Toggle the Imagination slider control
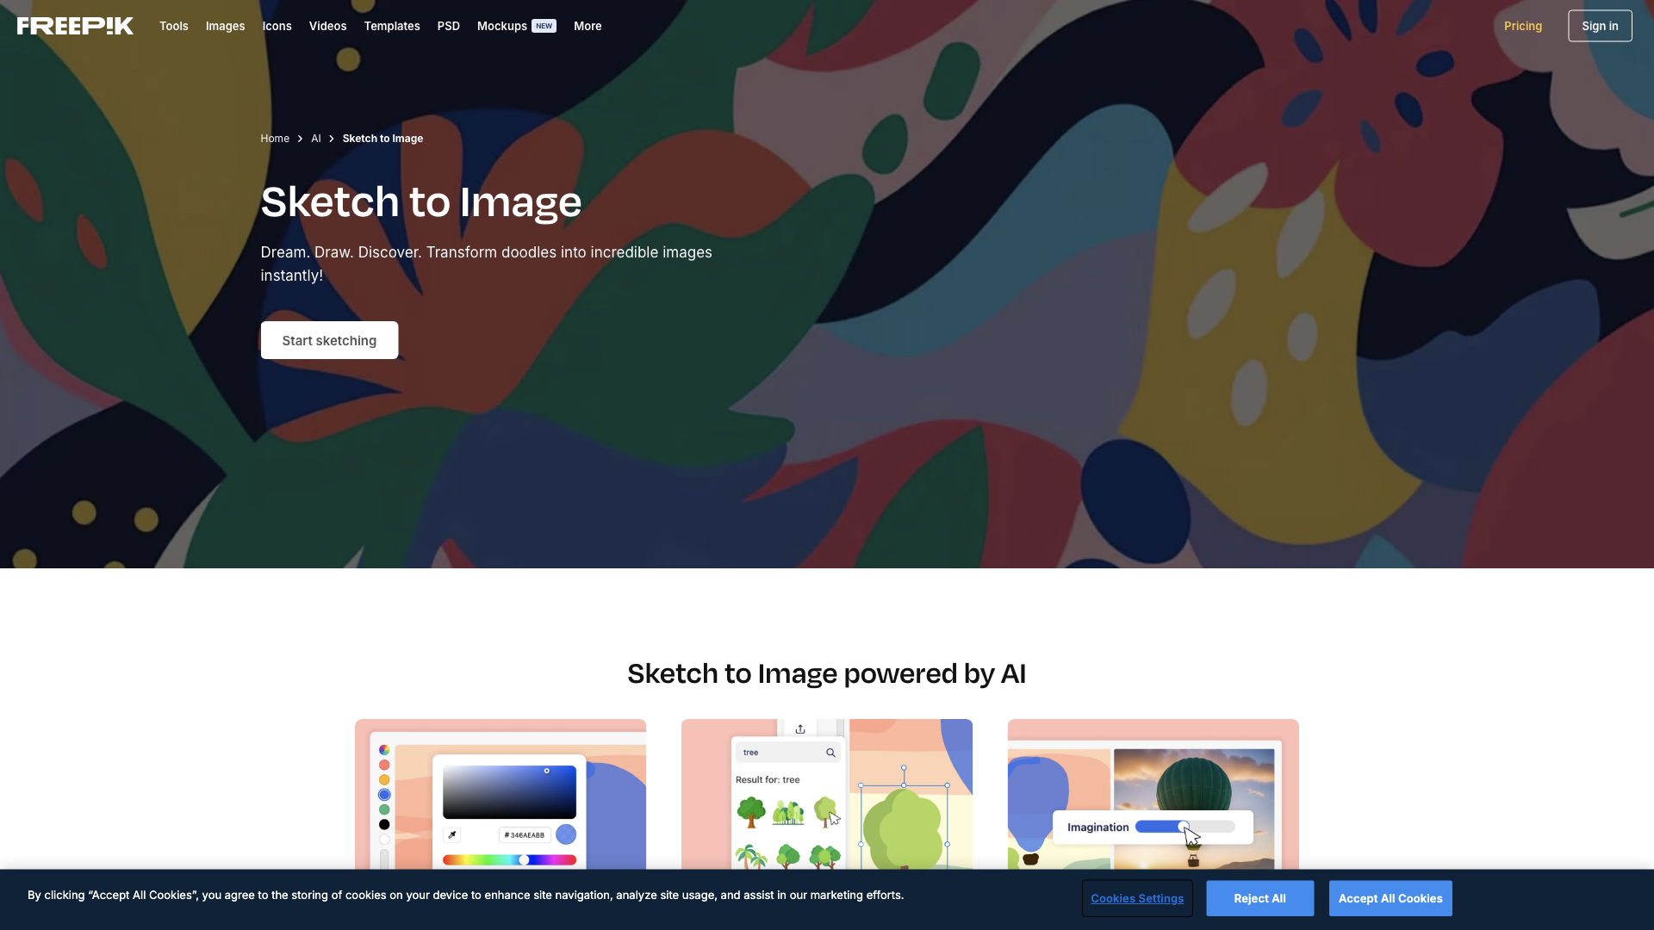1654x930 pixels. [1183, 827]
